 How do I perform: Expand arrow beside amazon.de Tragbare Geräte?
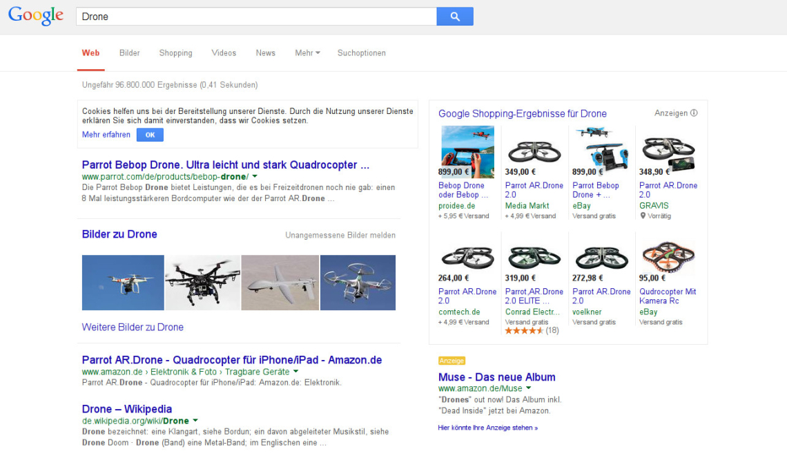pyautogui.click(x=296, y=372)
